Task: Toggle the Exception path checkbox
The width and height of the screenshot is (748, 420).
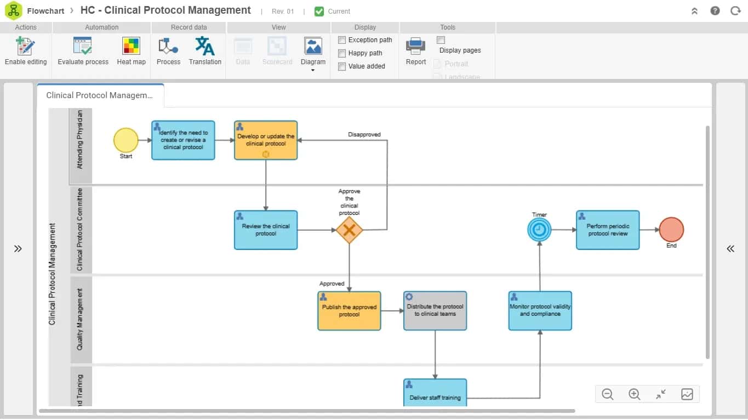Action: pyautogui.click(x=342, y=40)
